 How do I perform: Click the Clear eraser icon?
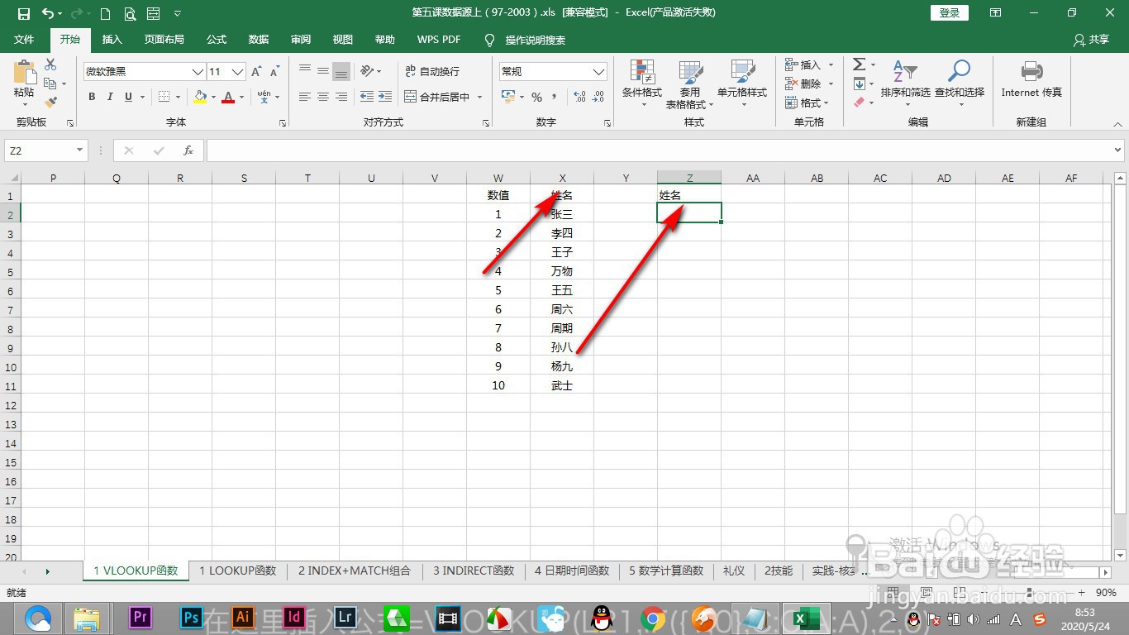click(859, 103)
